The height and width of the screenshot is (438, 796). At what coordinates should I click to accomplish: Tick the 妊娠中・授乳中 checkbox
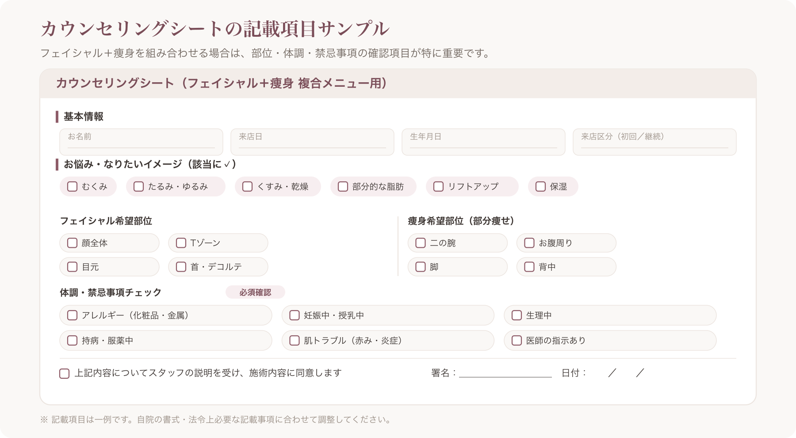[295, 315]
